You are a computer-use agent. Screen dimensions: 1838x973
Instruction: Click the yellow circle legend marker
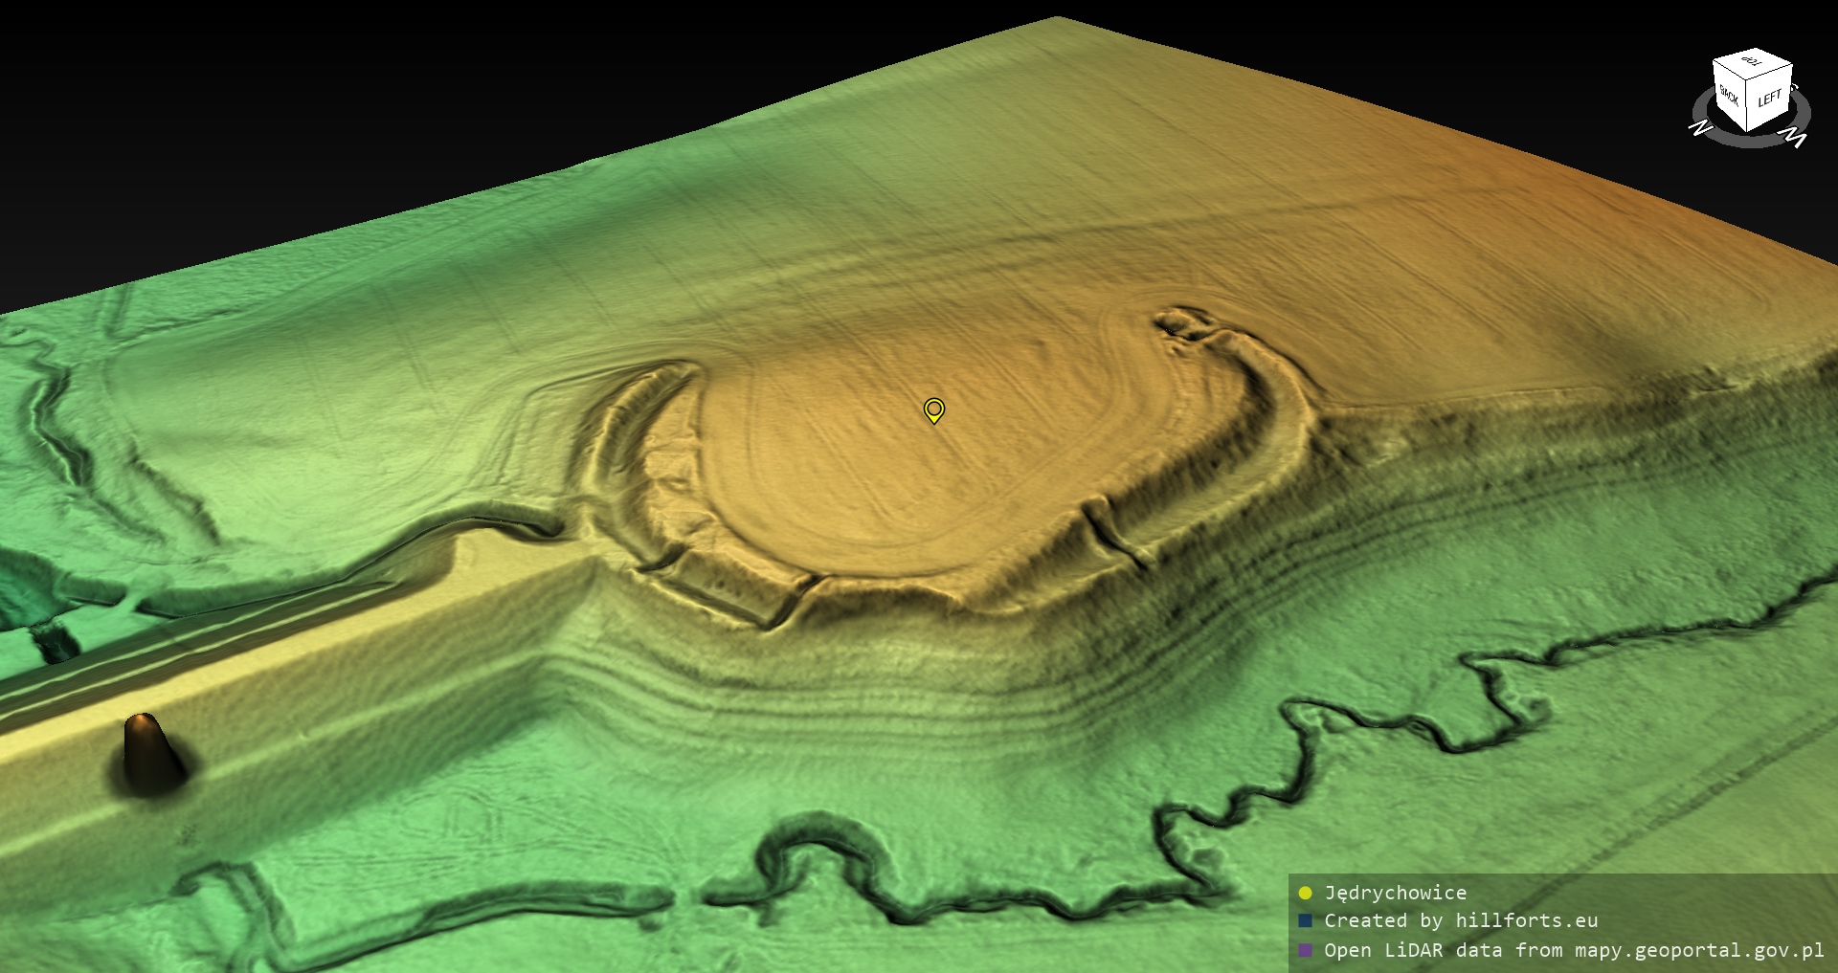coord(1305,894)
